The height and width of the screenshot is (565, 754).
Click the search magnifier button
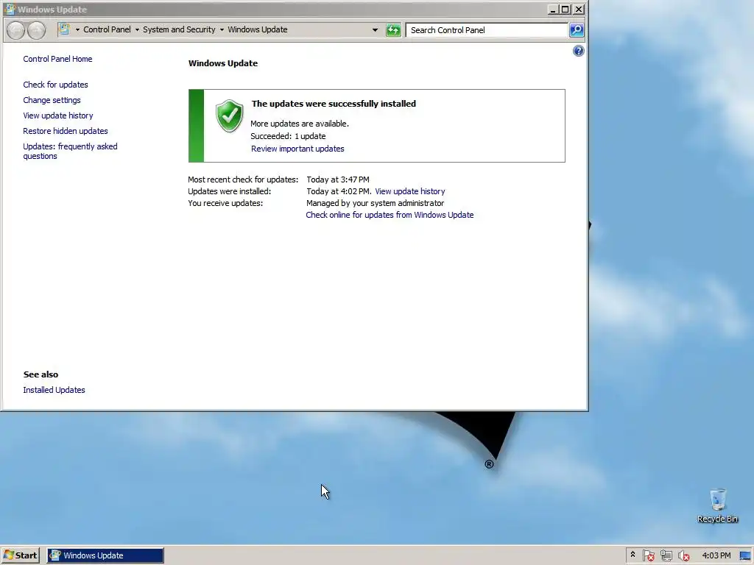pyautogui.click(x=577, y=29)
